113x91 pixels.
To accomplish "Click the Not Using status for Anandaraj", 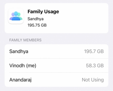I will click(x=93, y=80).
